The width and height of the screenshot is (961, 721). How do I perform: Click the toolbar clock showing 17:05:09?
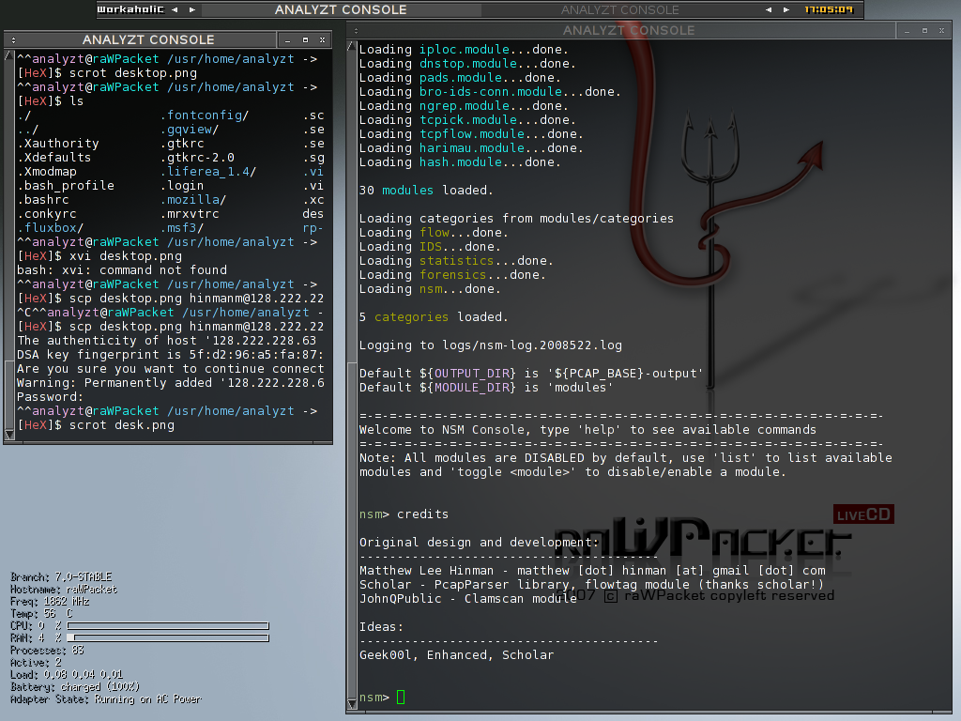[x=829, y=9]
